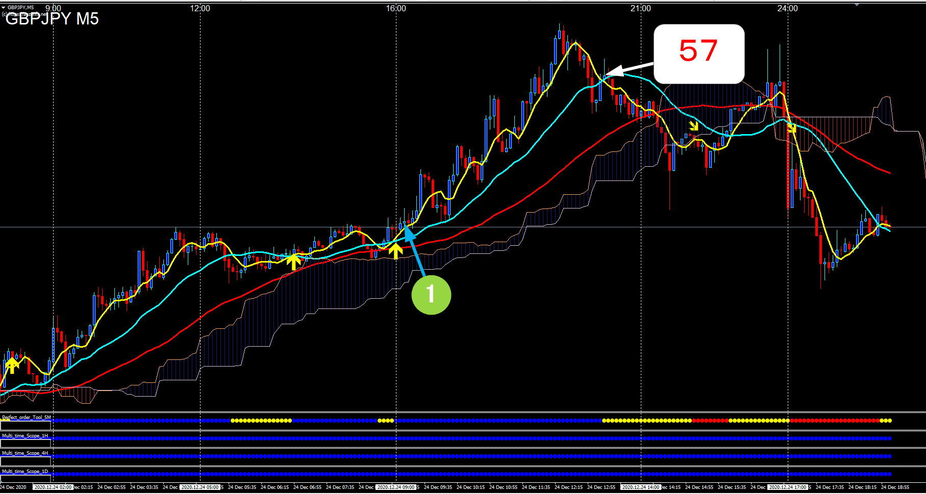Click the 24 Dec 15:35 axis label

pos(732,487)
